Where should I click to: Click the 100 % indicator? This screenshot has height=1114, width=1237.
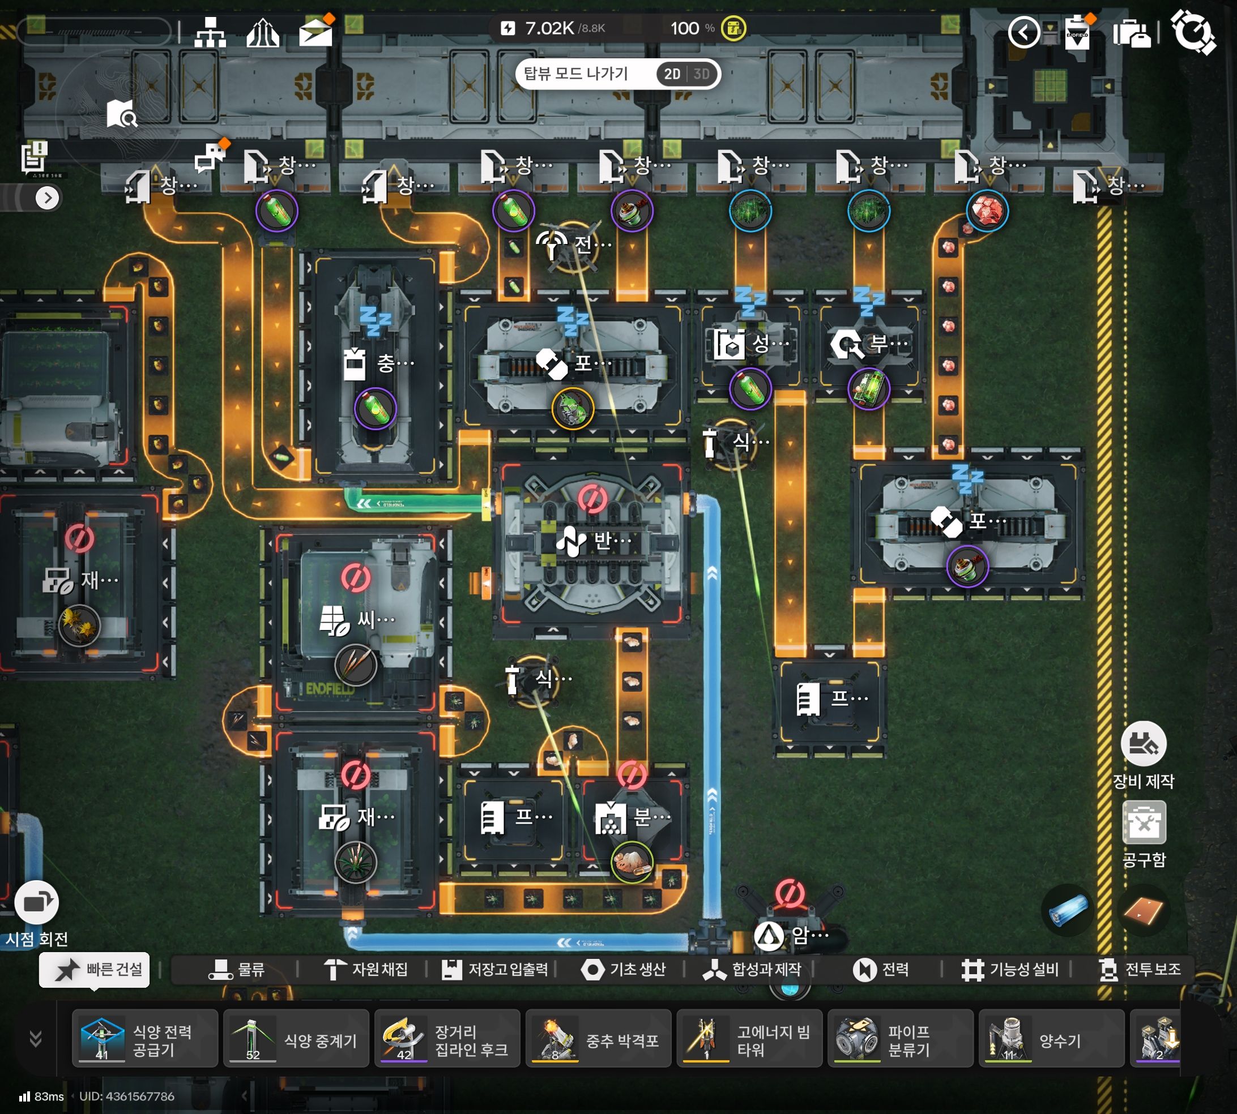pyautogui.click(x=693, y=28)
